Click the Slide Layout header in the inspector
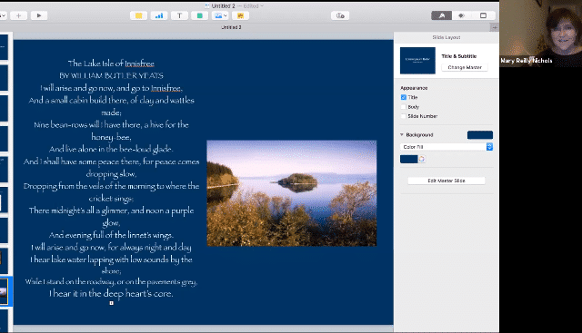Image resolution: width=582 pixels, height=333 pixels. (x=447, y=37)
